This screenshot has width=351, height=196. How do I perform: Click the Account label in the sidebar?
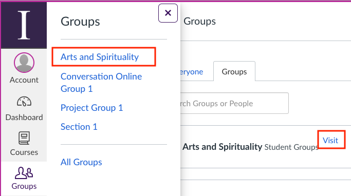tap(24, 80)
